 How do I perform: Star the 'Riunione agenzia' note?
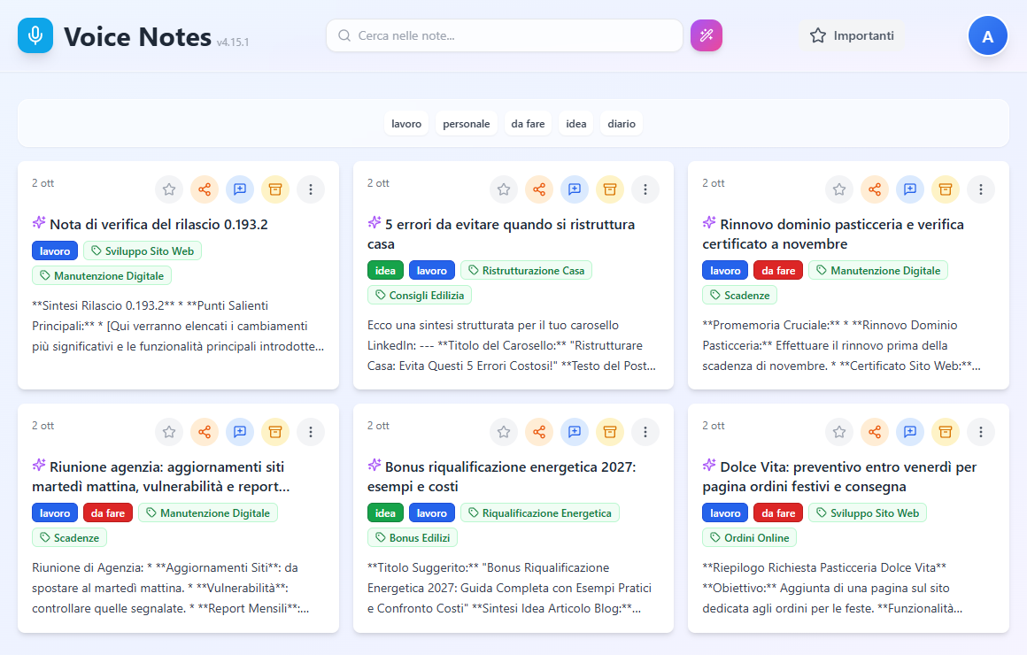(x=169, y=432)
